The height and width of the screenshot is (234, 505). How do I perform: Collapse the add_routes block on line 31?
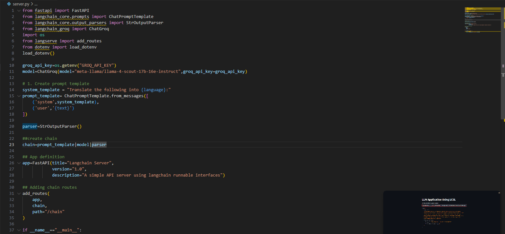(19, 194)
